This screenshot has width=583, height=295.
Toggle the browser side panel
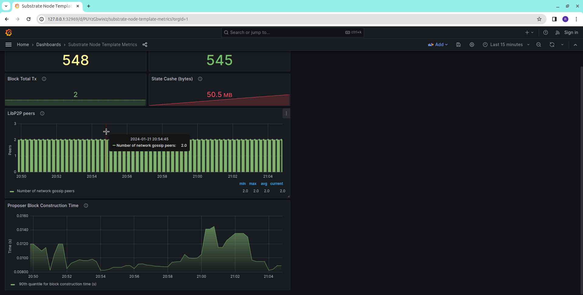(x=554, y=19)
